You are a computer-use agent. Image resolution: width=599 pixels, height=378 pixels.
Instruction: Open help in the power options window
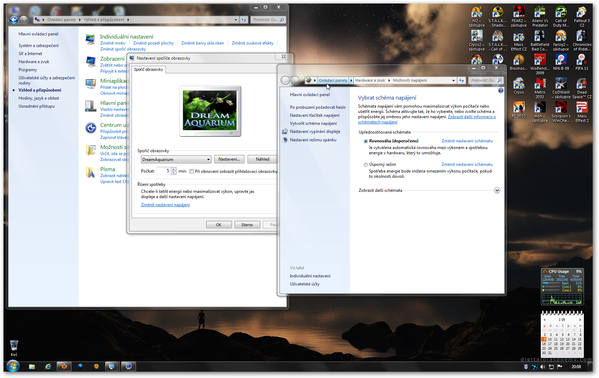pos(500,90)
